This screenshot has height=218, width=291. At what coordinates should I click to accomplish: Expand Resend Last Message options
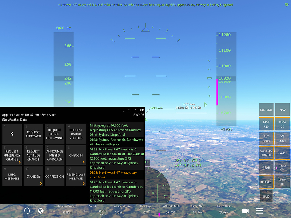tap(76, 176)
